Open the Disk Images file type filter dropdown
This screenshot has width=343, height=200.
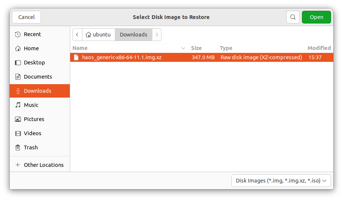coord(281,181)
